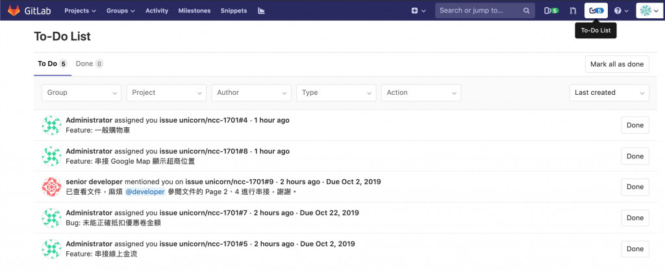Click the GitLab fox logo
The image size is (665, 274).
point(14,10)
